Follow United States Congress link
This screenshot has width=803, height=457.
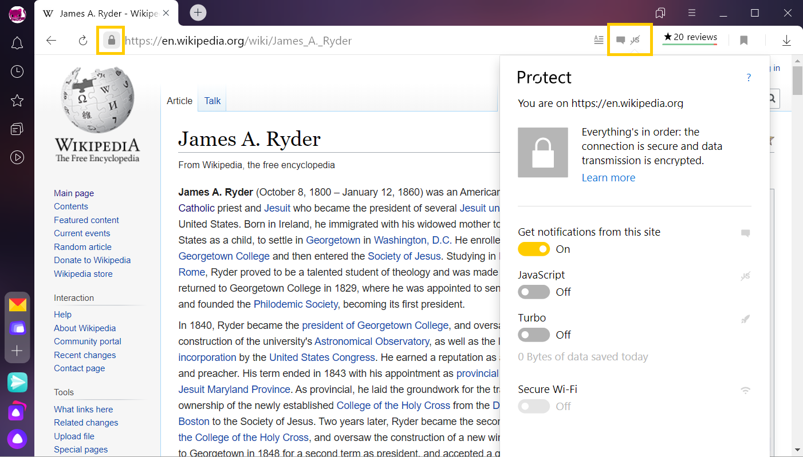(x=322, y=357)
